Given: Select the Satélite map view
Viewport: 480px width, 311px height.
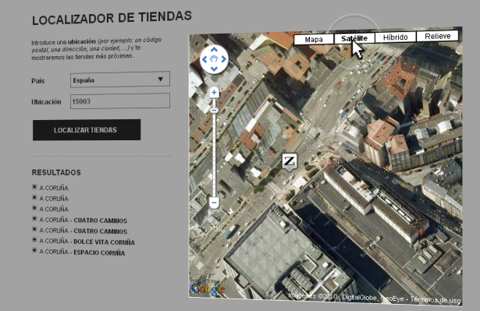Looking at the screenshot, I should 354,38.
